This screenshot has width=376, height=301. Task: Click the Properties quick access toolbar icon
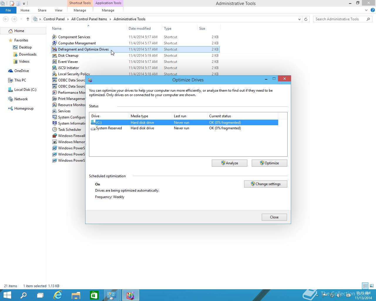coord(12,4)
